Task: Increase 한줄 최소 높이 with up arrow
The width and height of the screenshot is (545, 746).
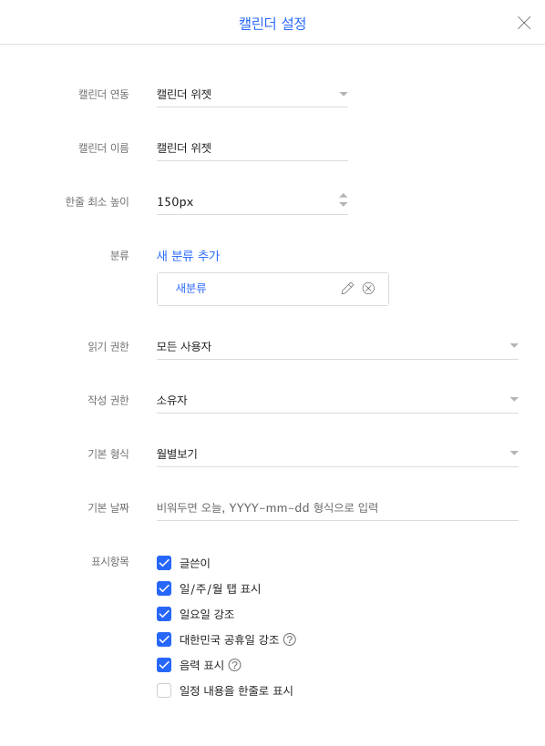Action: point(344,196)
